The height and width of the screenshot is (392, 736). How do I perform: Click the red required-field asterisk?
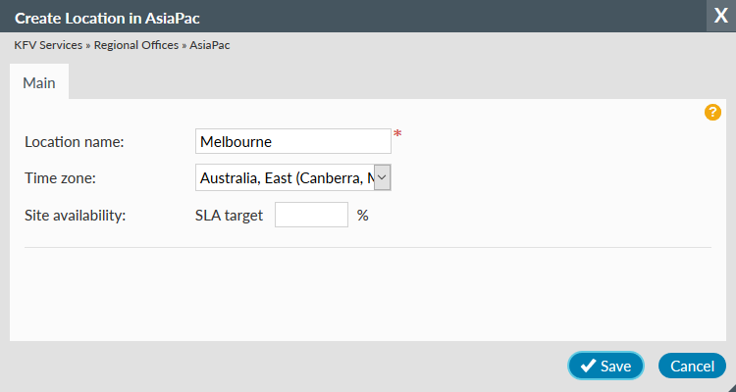coord(397,135)
